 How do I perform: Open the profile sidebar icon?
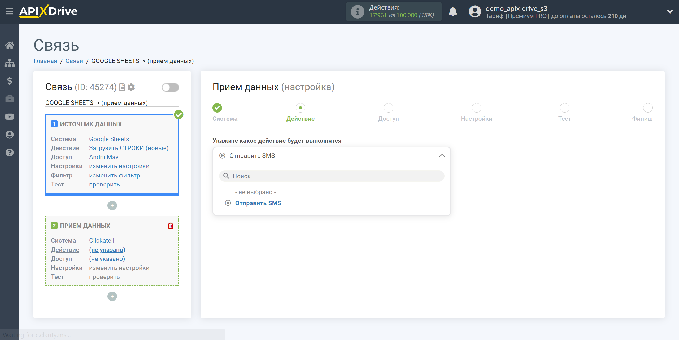[10, 135]
